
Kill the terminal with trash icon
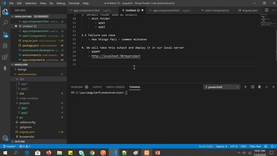pos(259,87)
